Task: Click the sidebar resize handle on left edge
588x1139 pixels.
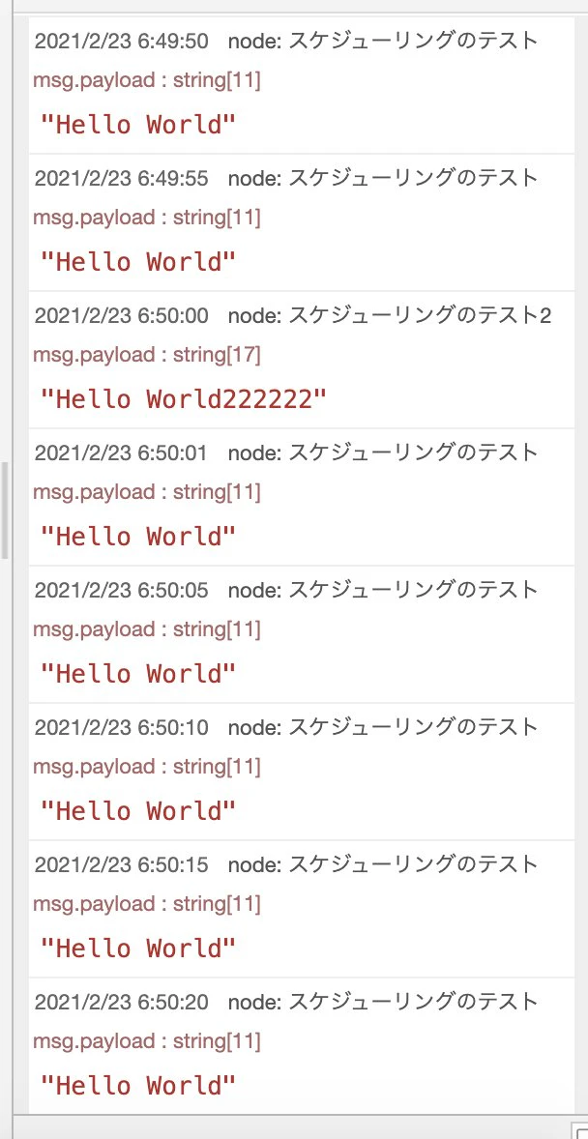Action: (x=5, y=510)
